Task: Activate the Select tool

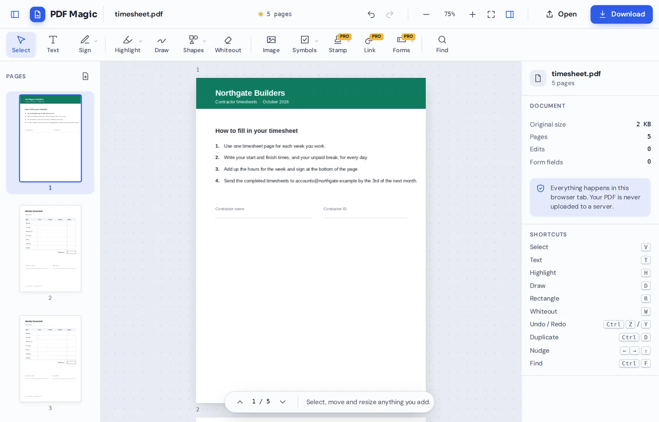Action: pyautogui.click(x=21, y=44)
